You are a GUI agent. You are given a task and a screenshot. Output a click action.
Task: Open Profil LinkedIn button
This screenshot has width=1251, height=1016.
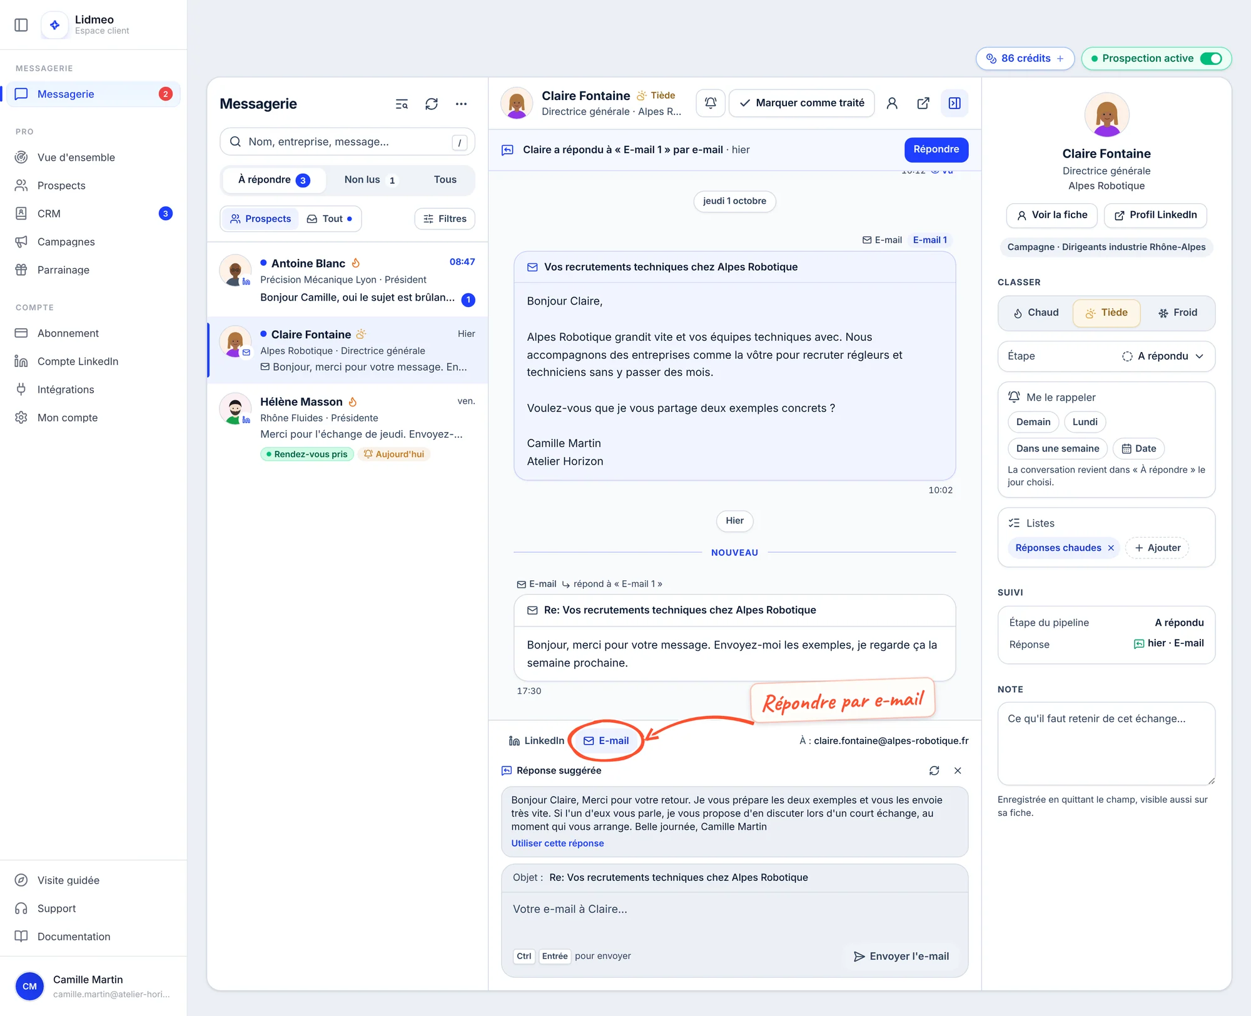(1155, 215)
